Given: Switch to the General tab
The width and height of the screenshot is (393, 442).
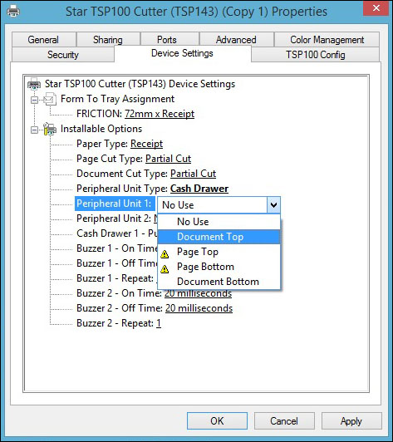Looking at the screenshot, I should [44, 40].
